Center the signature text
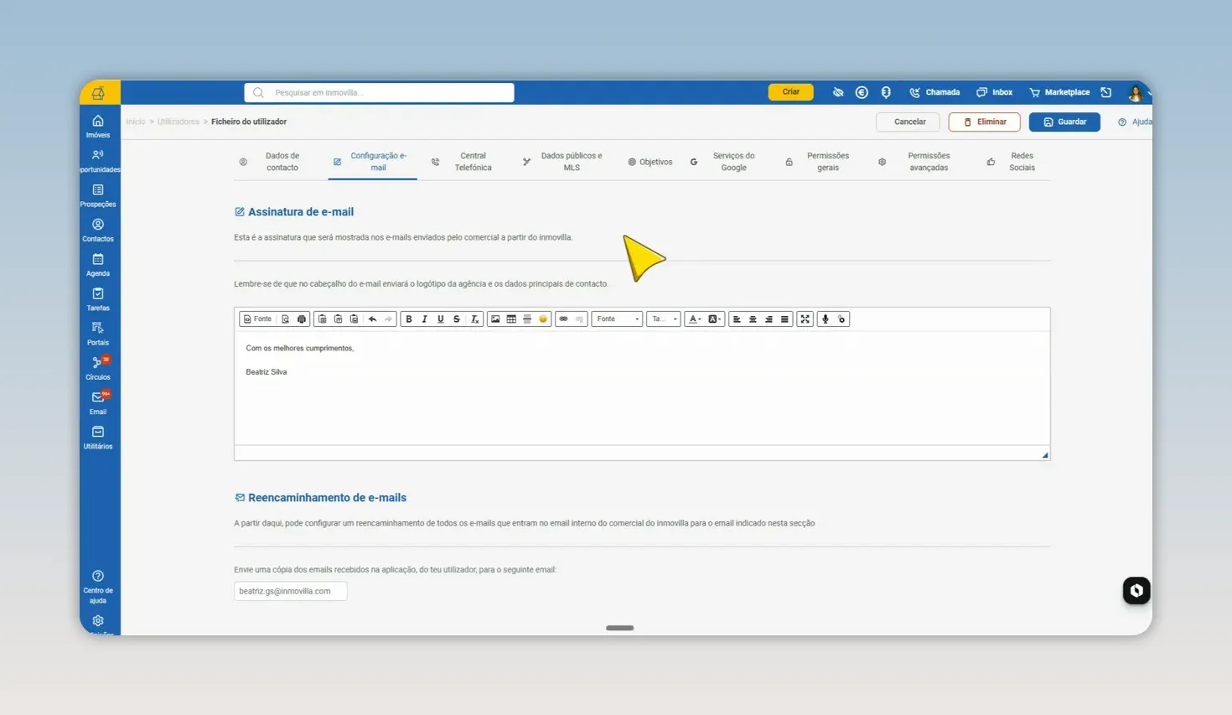 [753, 319]
